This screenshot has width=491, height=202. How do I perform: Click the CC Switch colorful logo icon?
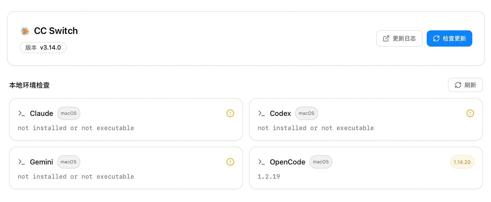click(x=25, y=31)
